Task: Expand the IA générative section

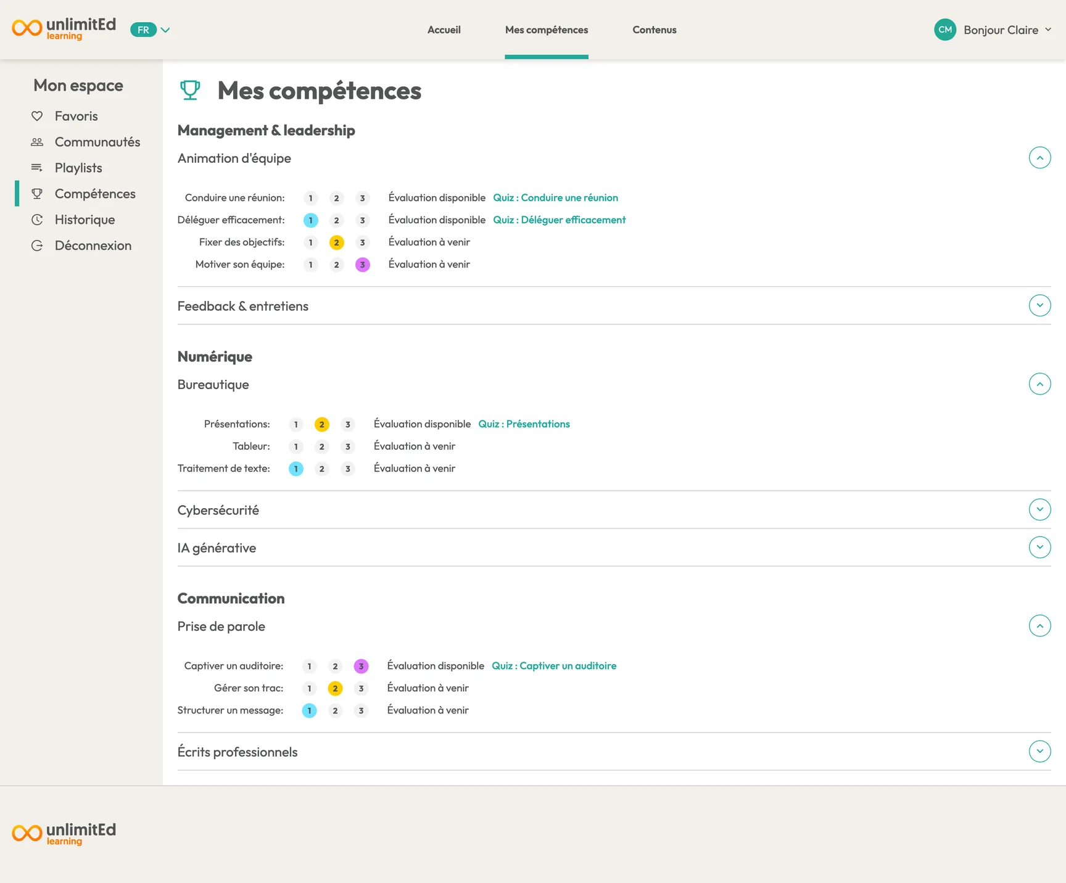Action: click(1040, 547)
